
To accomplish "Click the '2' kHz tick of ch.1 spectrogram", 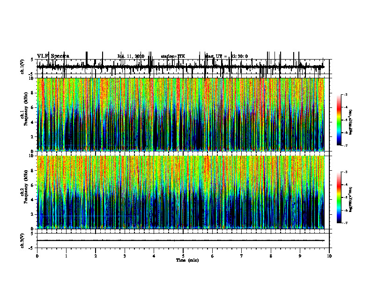I will [x=32, y=137].
